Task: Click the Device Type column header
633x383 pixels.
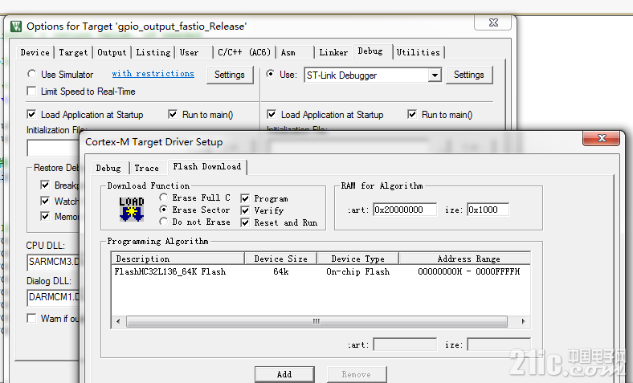Action: (x=358, y=259)
